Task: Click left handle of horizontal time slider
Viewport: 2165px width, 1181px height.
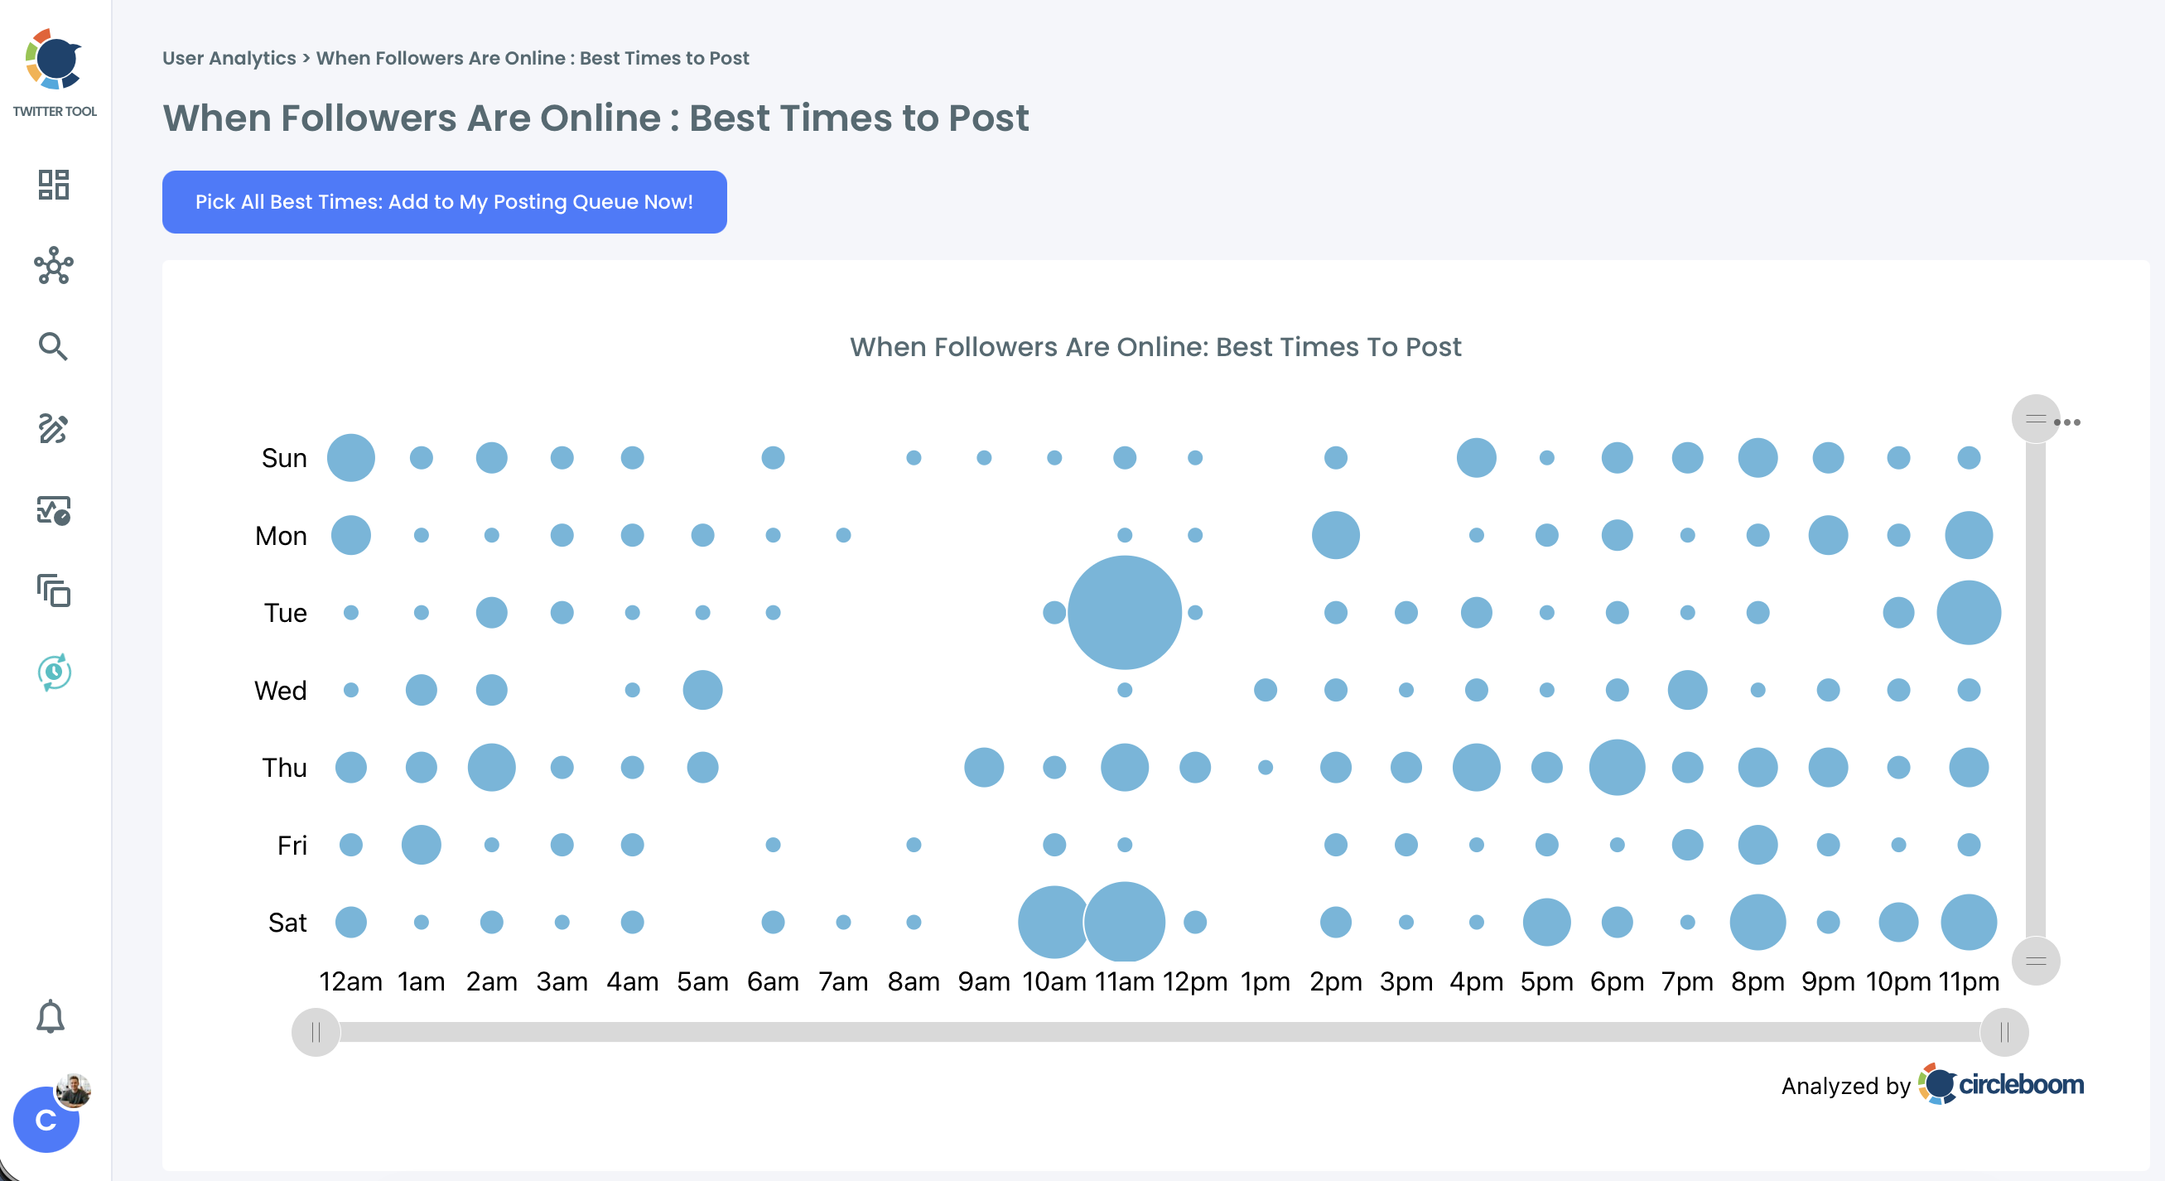Action: click(x=316, y=1032)
